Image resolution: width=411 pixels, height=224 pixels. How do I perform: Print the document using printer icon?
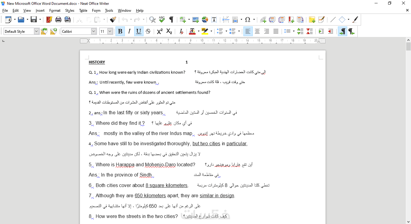(58, 20)
